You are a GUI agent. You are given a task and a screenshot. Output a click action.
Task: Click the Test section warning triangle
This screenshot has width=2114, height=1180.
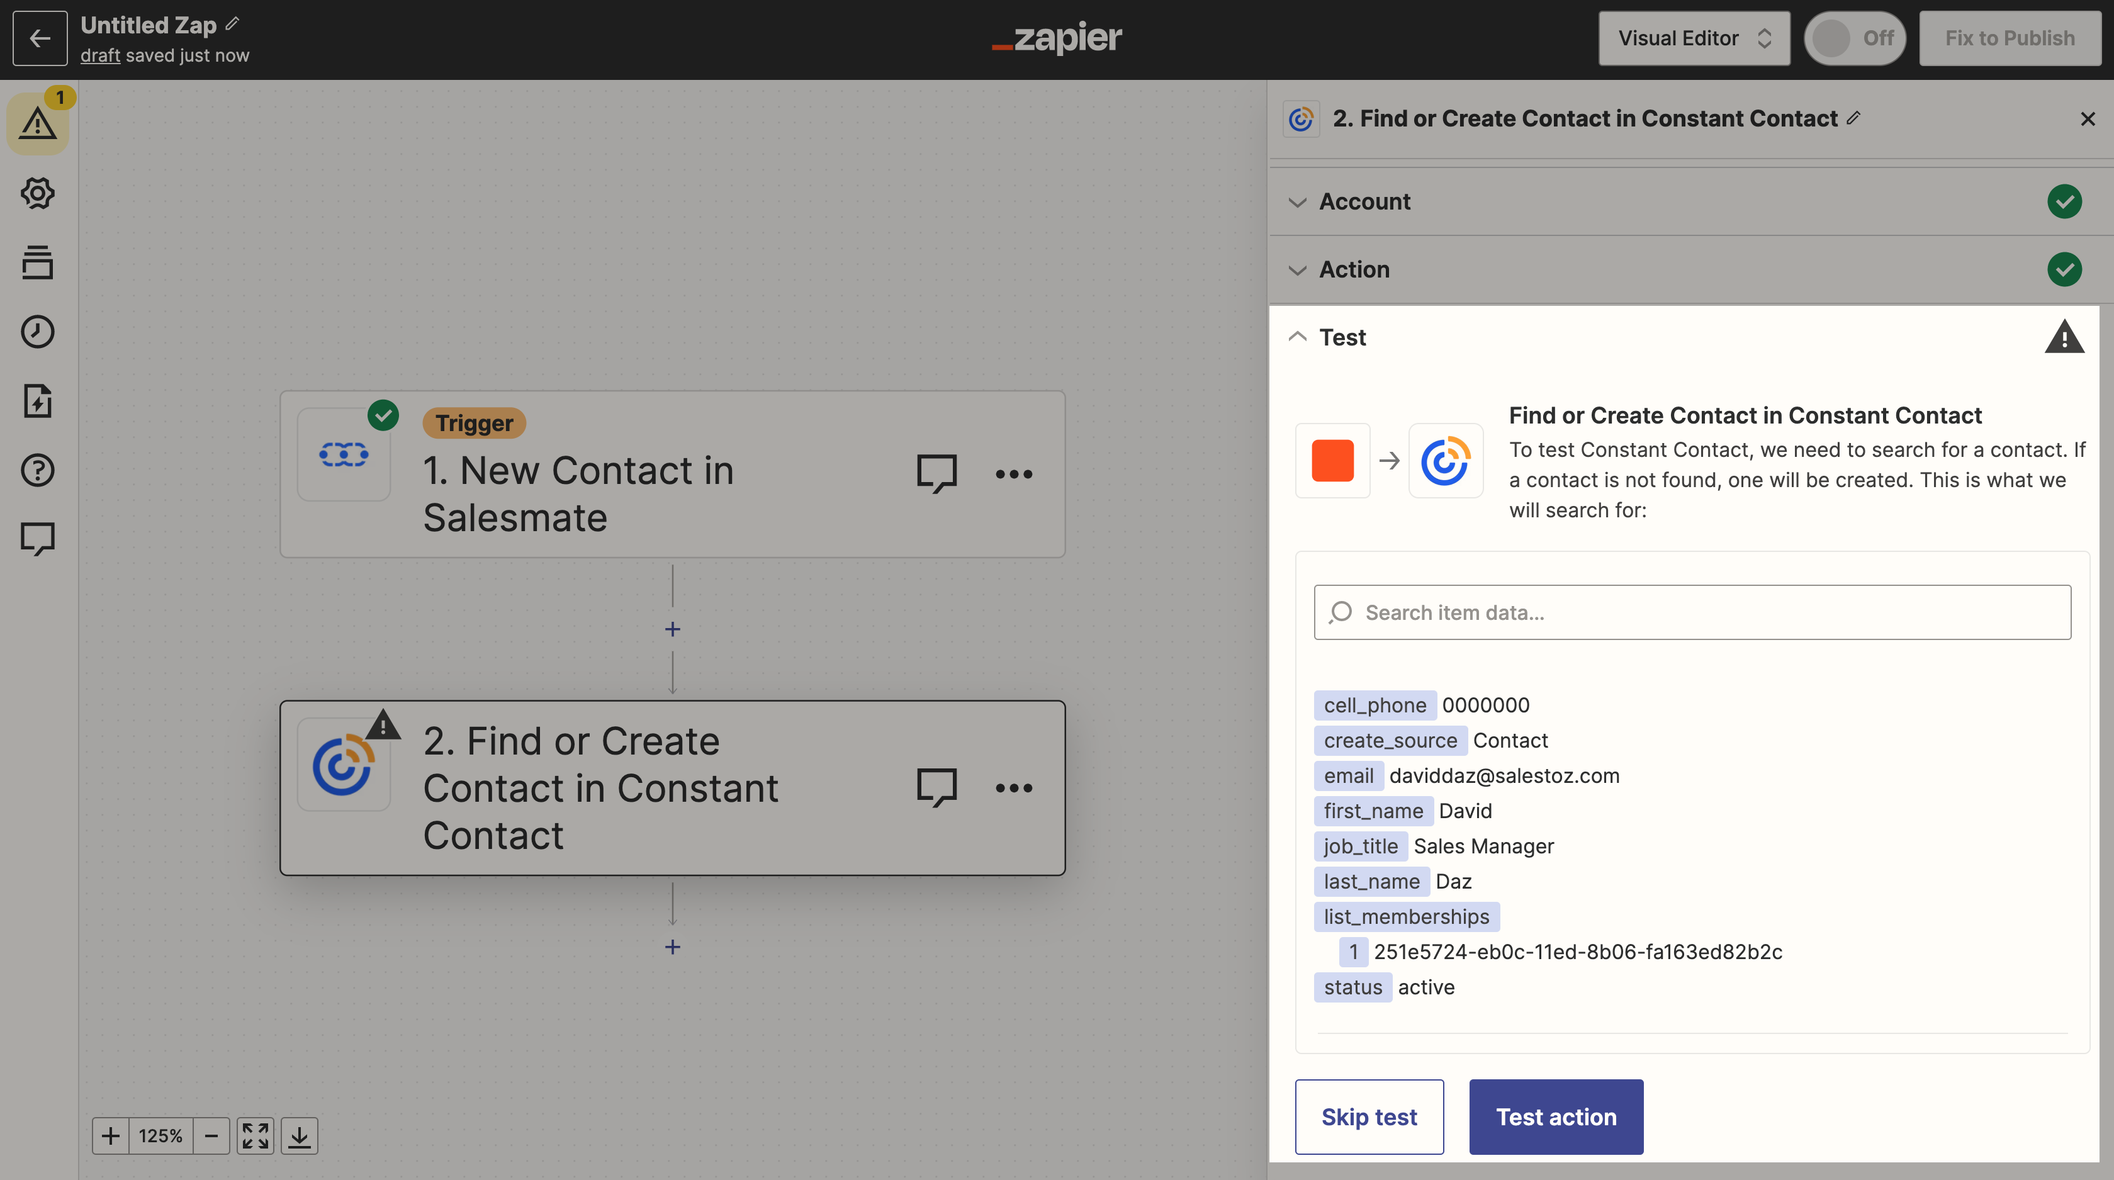point(2064,337)
